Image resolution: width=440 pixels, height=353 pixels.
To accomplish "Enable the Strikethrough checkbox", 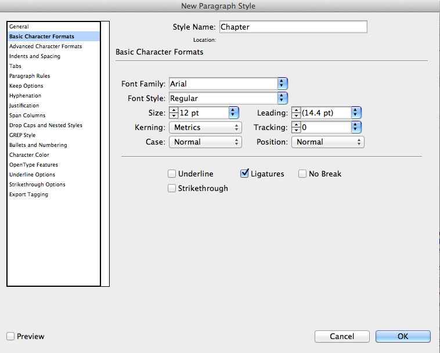I will point(172,188).
